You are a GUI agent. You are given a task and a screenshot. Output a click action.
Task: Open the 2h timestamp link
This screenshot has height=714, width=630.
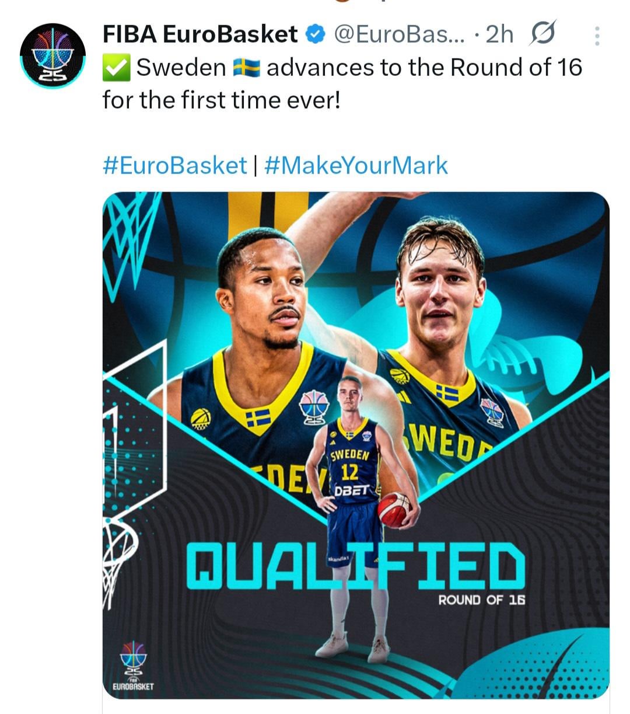pyautogui.click(x=499, y=35)
